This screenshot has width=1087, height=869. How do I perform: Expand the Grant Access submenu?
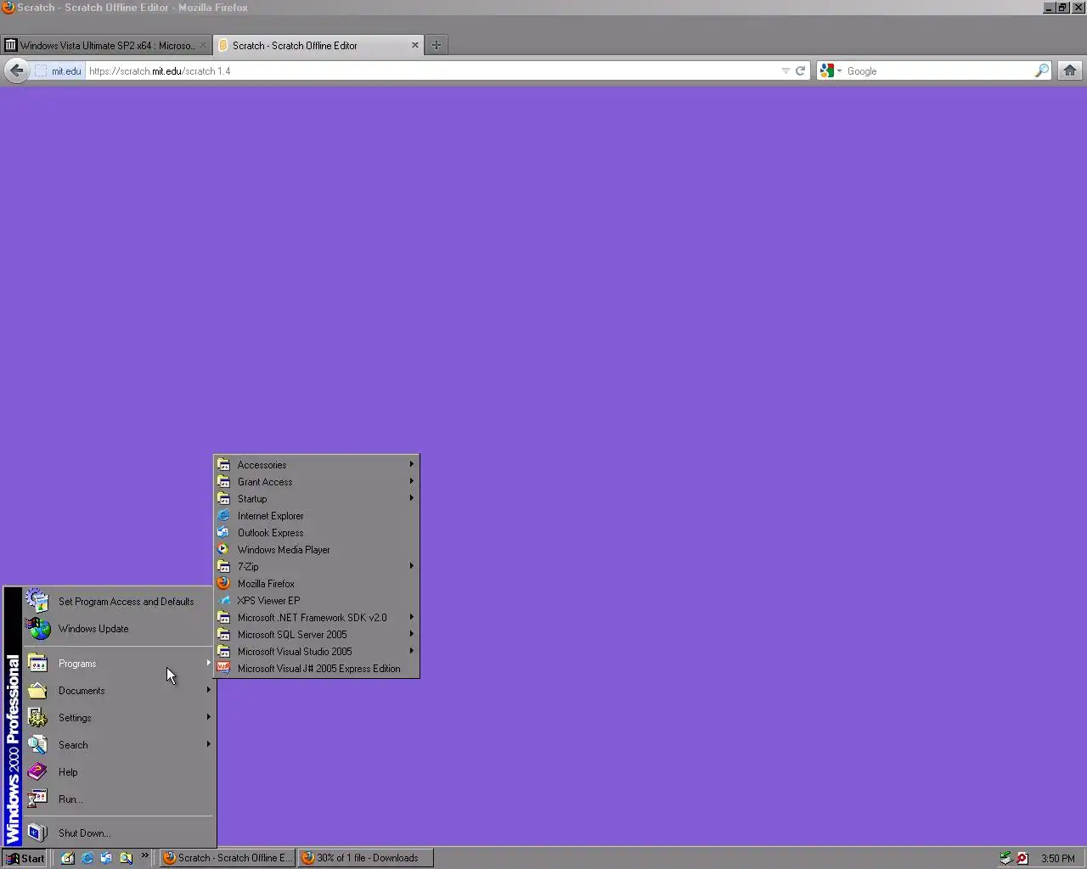[x=316, y=482]
